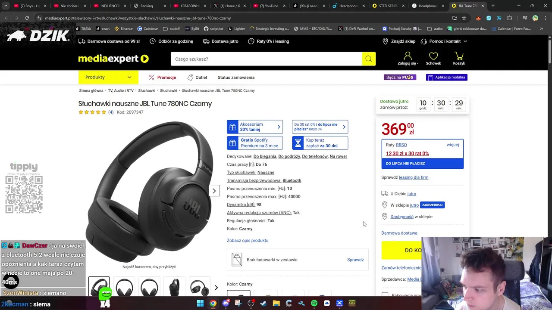Click the Brak ładowarki w zestawie icon
The height and width of the screenshot is (310, 552).
237,259
